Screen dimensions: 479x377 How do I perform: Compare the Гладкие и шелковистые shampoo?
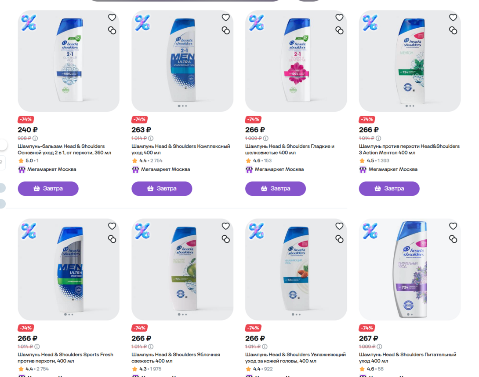tap(339, 30)
